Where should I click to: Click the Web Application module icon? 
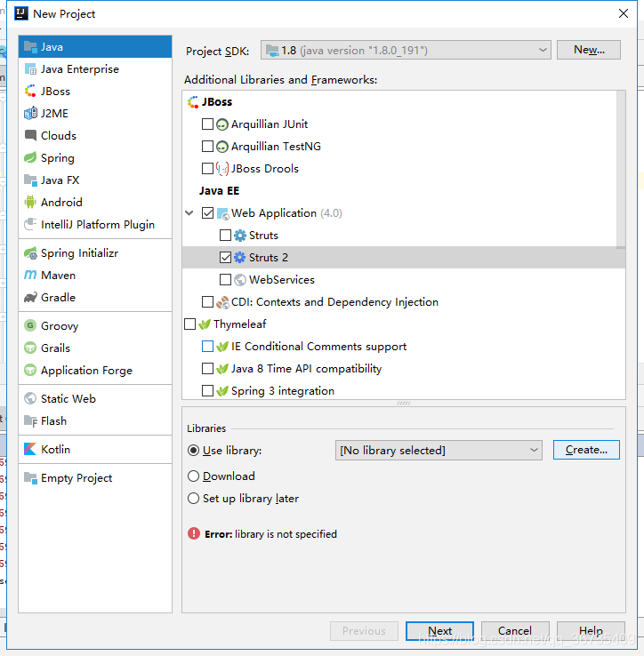pyautogui.click(x=222, y=213)
